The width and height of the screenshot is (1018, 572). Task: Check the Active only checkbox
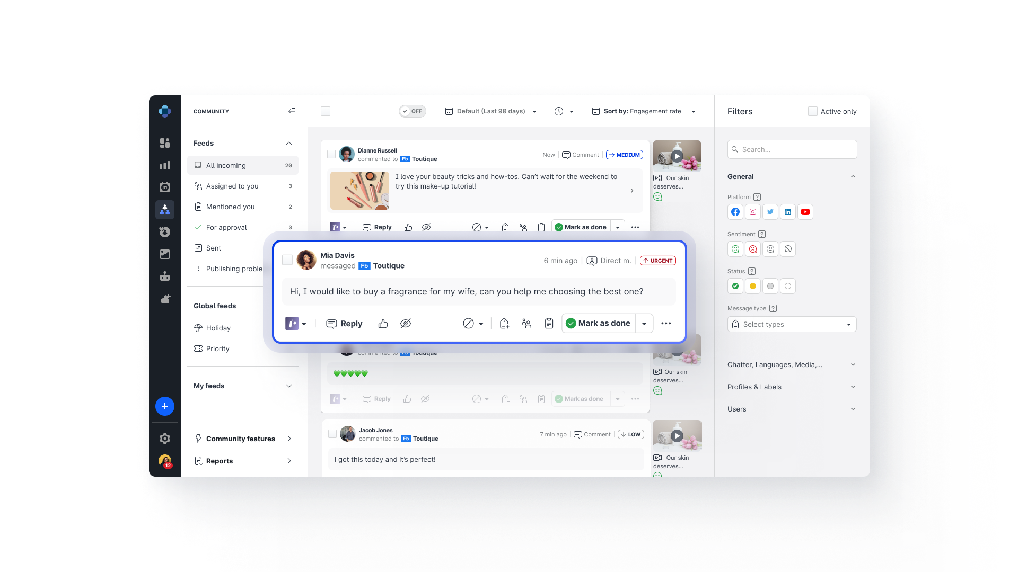(x=812, y=111)
